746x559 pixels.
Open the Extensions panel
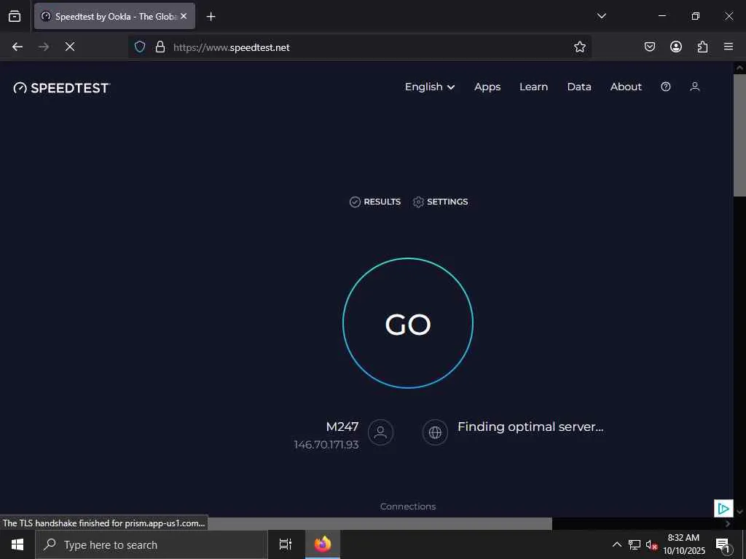pos(702,47)
